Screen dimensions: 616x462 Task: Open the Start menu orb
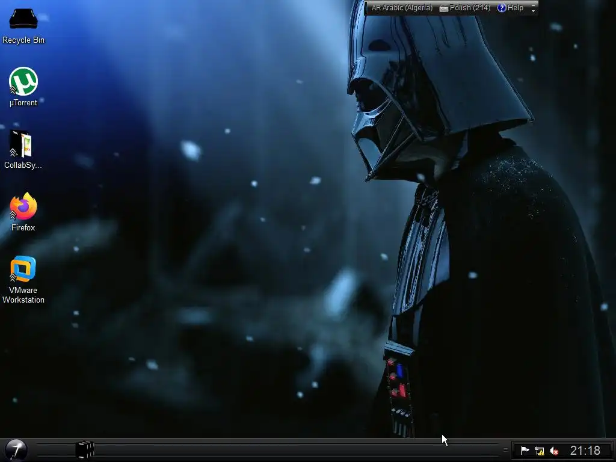point(16,450)
